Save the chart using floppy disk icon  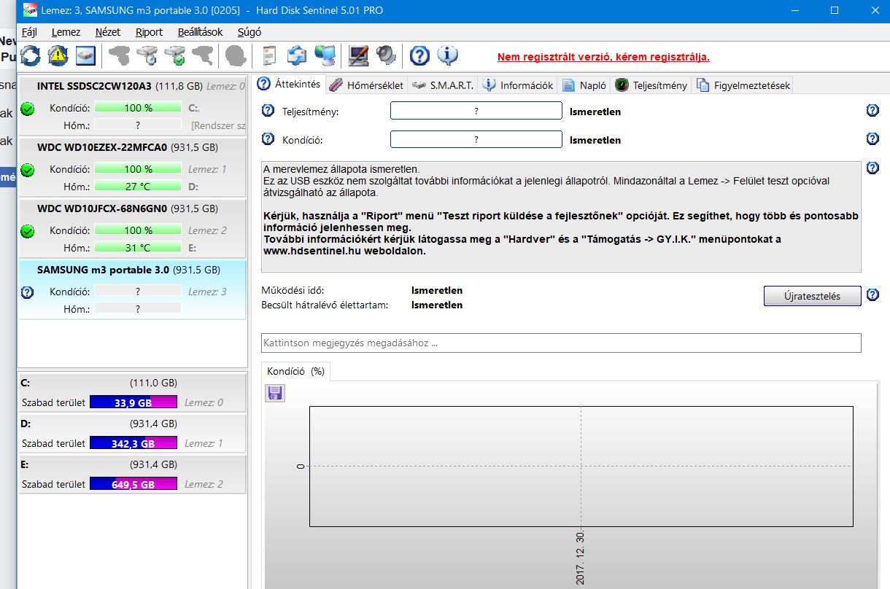[x=275, y=393]
